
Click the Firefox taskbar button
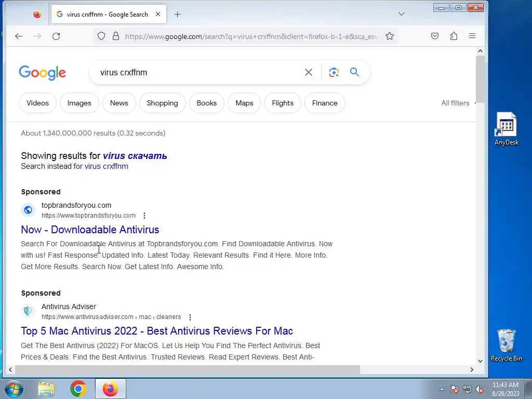111,389
